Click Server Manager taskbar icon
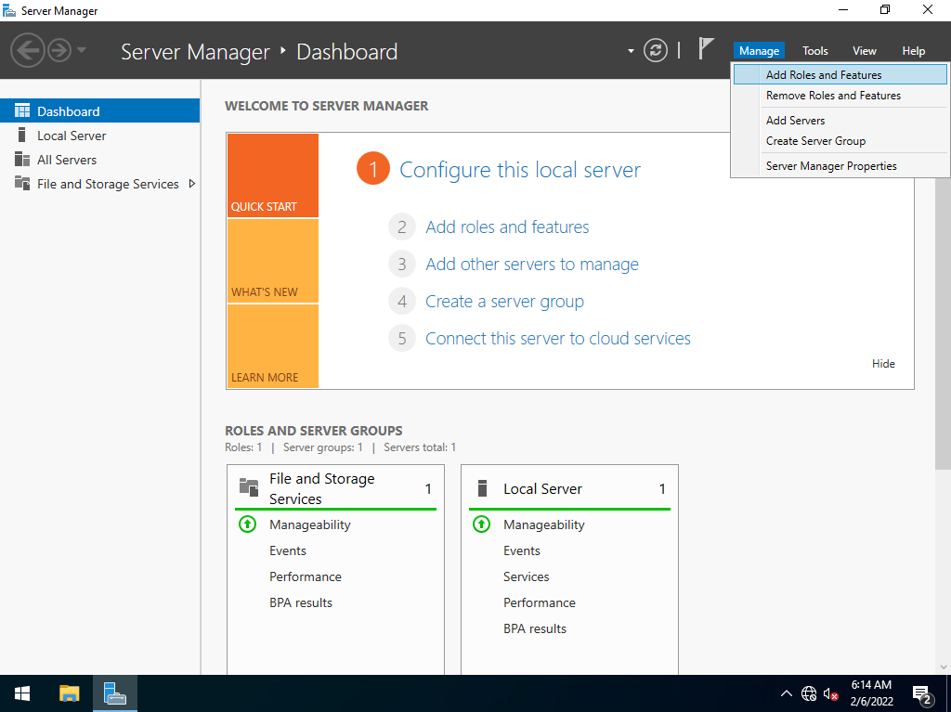 (x=114, y=693)
